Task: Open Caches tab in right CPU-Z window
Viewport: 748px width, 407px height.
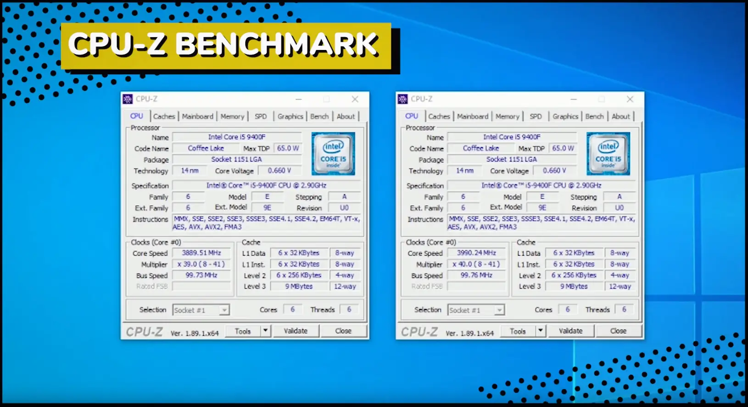Action: coord(439,117)
